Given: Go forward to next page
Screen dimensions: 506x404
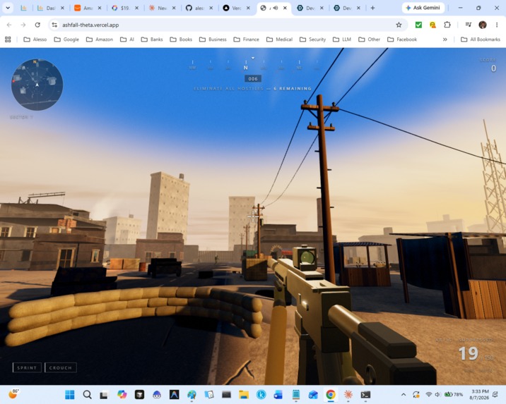Looking at the screenshot, I should point(23,25).
